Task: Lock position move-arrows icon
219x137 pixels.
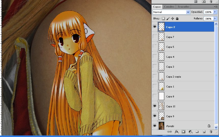Action: (172, 18)
